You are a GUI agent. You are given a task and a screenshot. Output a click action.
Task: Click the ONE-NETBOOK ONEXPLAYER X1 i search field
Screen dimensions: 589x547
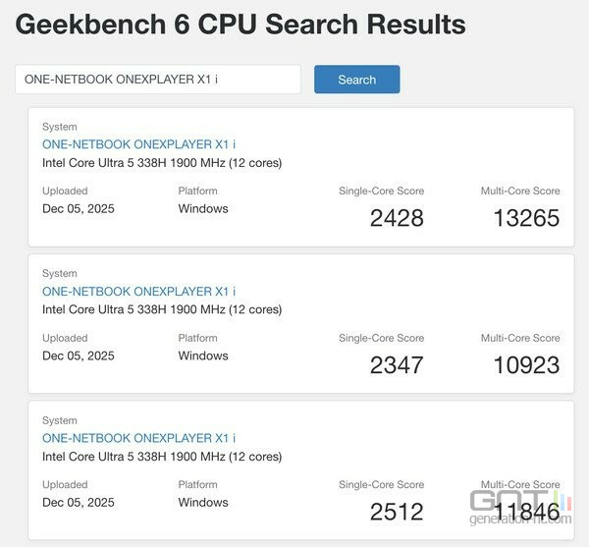(x=157, y=80)
